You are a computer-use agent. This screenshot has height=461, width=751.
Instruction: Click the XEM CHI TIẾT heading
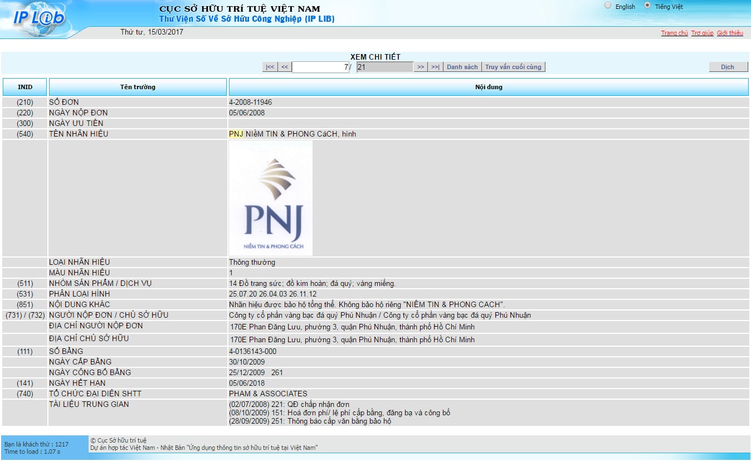coord(375,57)
